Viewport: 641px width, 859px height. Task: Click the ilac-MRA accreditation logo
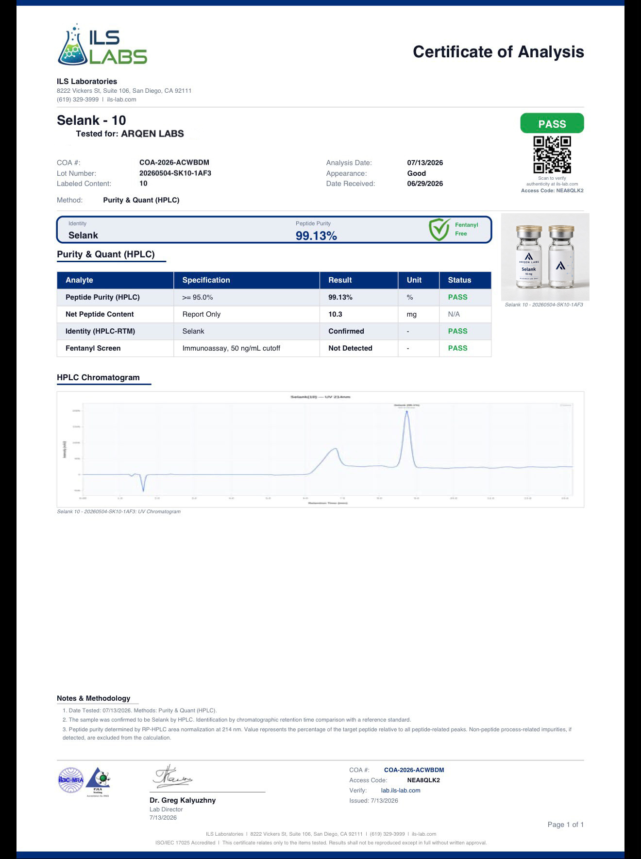pos(71,780)
